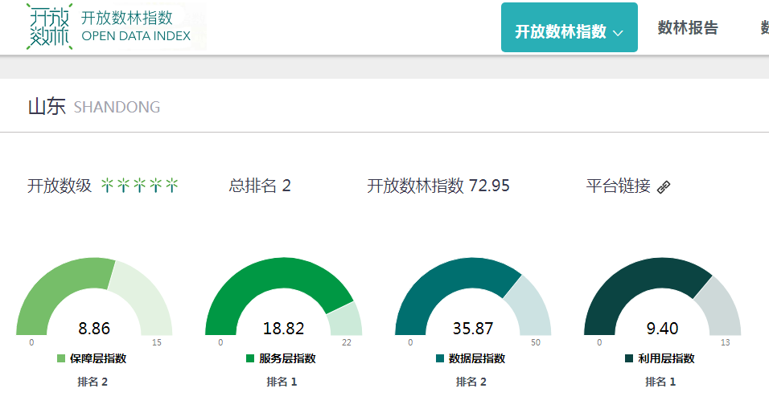The height and width of the screenshot is (417, 769).
Task: Click the 山东 SHANDONG heading
Action: [93, 107]
